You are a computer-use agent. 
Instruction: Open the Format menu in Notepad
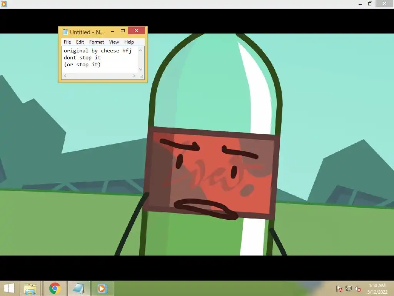[x=97, y=42]
